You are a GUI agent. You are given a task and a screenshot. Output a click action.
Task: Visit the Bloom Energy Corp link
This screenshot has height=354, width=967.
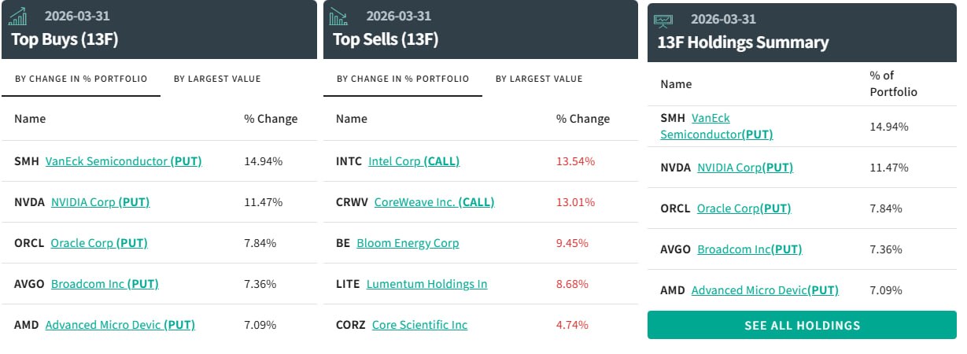click(408, 243)
